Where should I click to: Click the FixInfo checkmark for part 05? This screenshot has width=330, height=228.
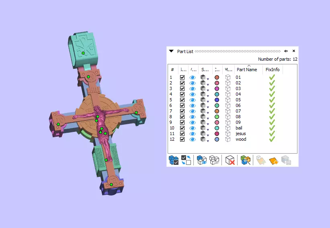click(272, 100)
